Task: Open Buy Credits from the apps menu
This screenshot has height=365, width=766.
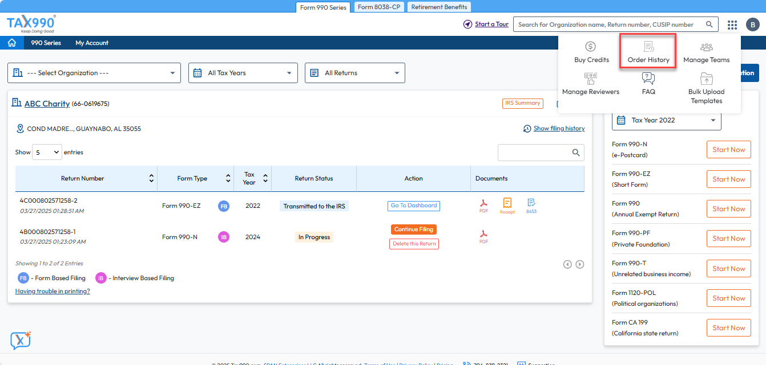Action: [x=591, y=52]
